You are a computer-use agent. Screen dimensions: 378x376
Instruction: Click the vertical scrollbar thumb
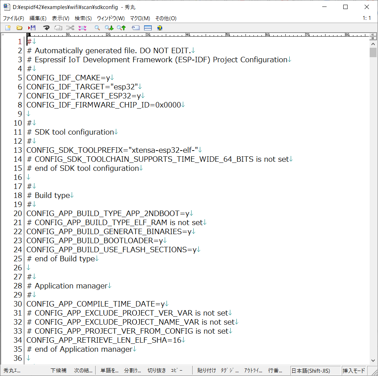point(373,52)
